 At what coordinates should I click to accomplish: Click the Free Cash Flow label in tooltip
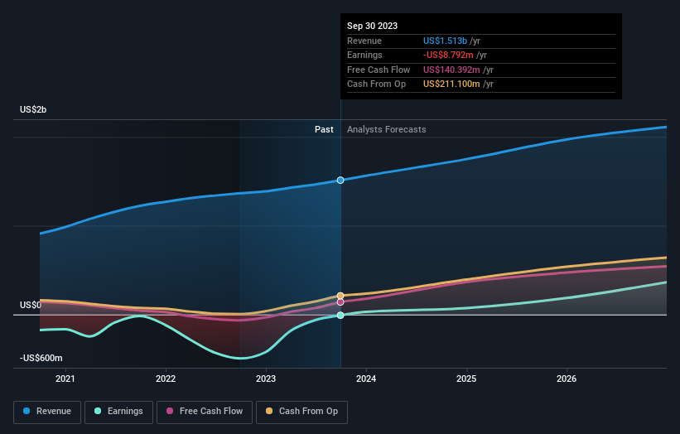coord(379,70)
